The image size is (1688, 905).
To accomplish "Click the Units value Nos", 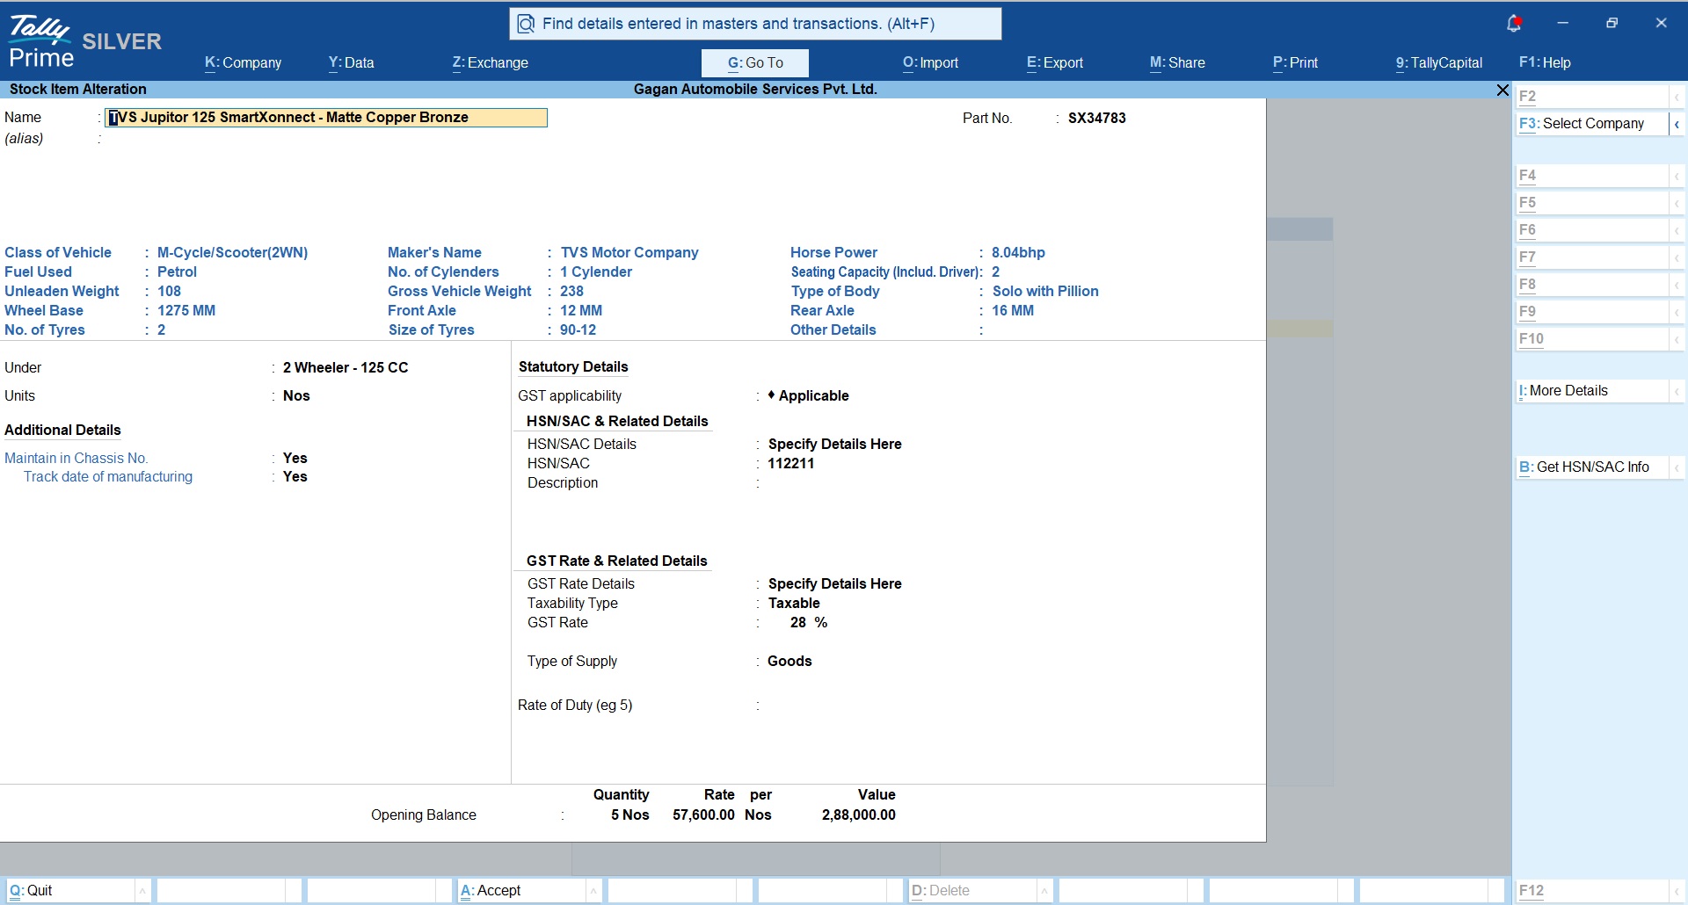I will tap(296, 395).
